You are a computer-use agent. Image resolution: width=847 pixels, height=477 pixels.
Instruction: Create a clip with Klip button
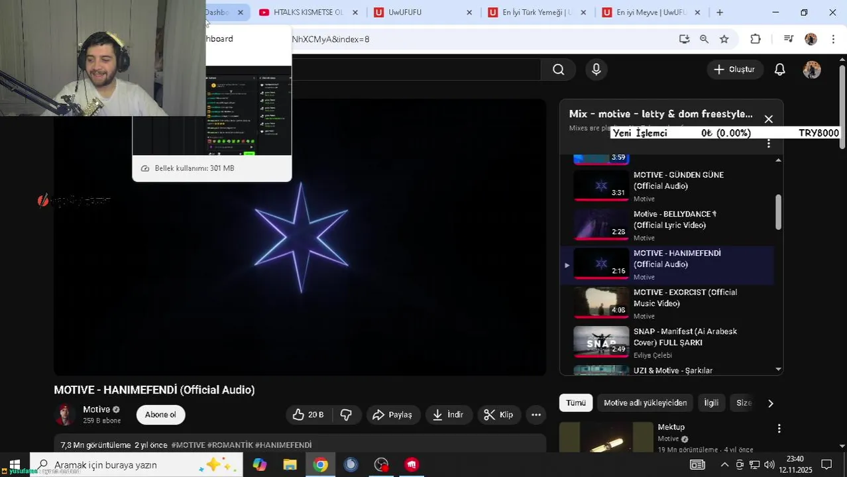499,415
